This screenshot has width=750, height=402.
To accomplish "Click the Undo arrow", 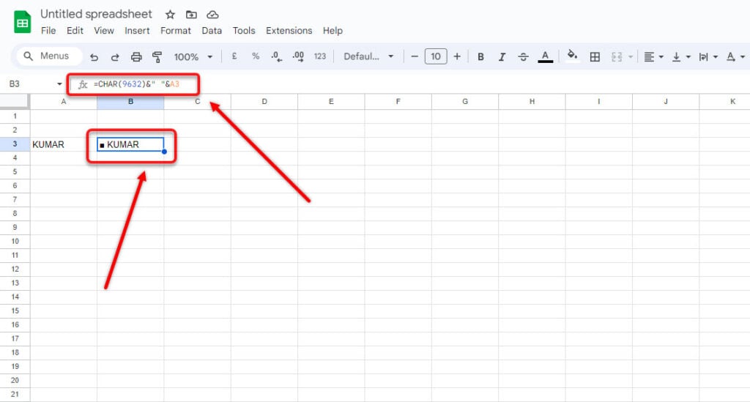I will coord(94,57).
